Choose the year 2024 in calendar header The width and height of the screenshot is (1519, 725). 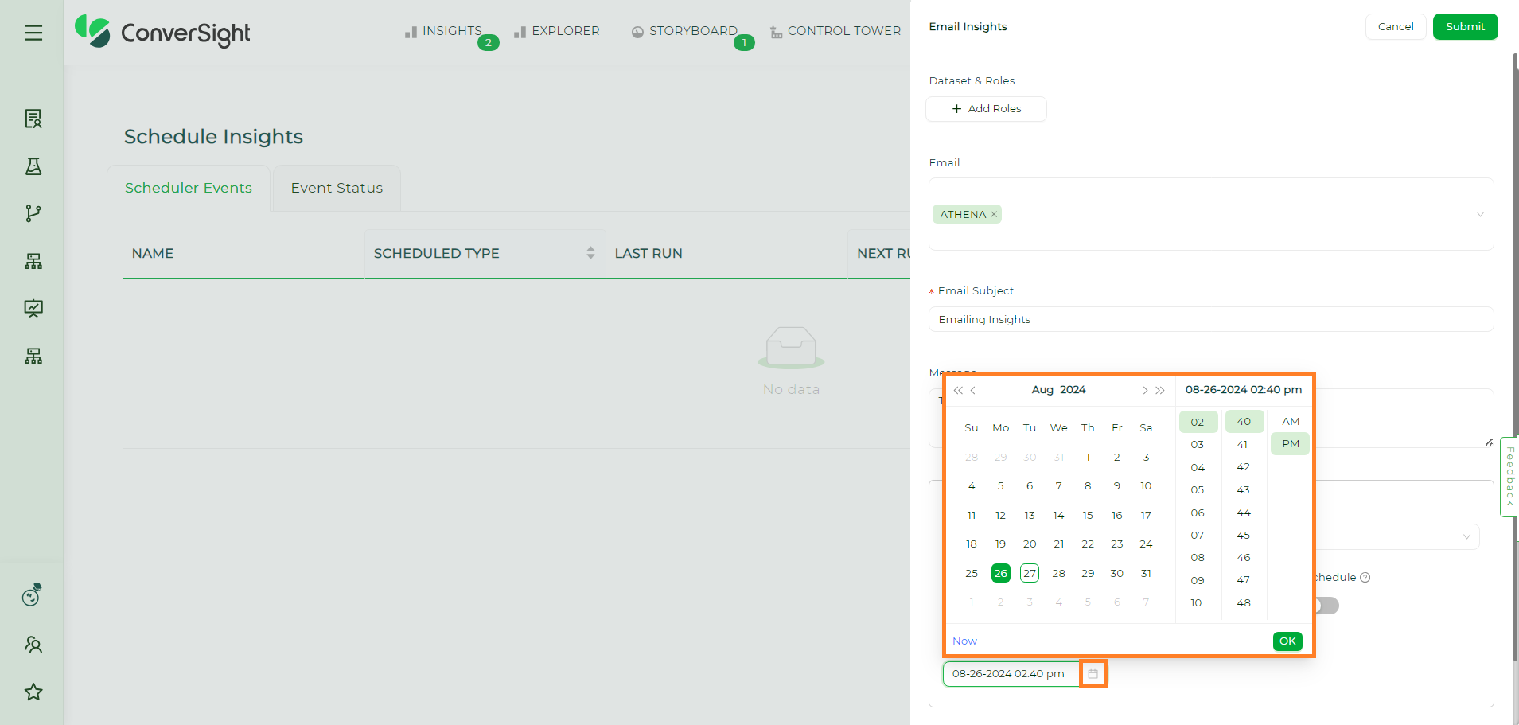click(1073, 390)
